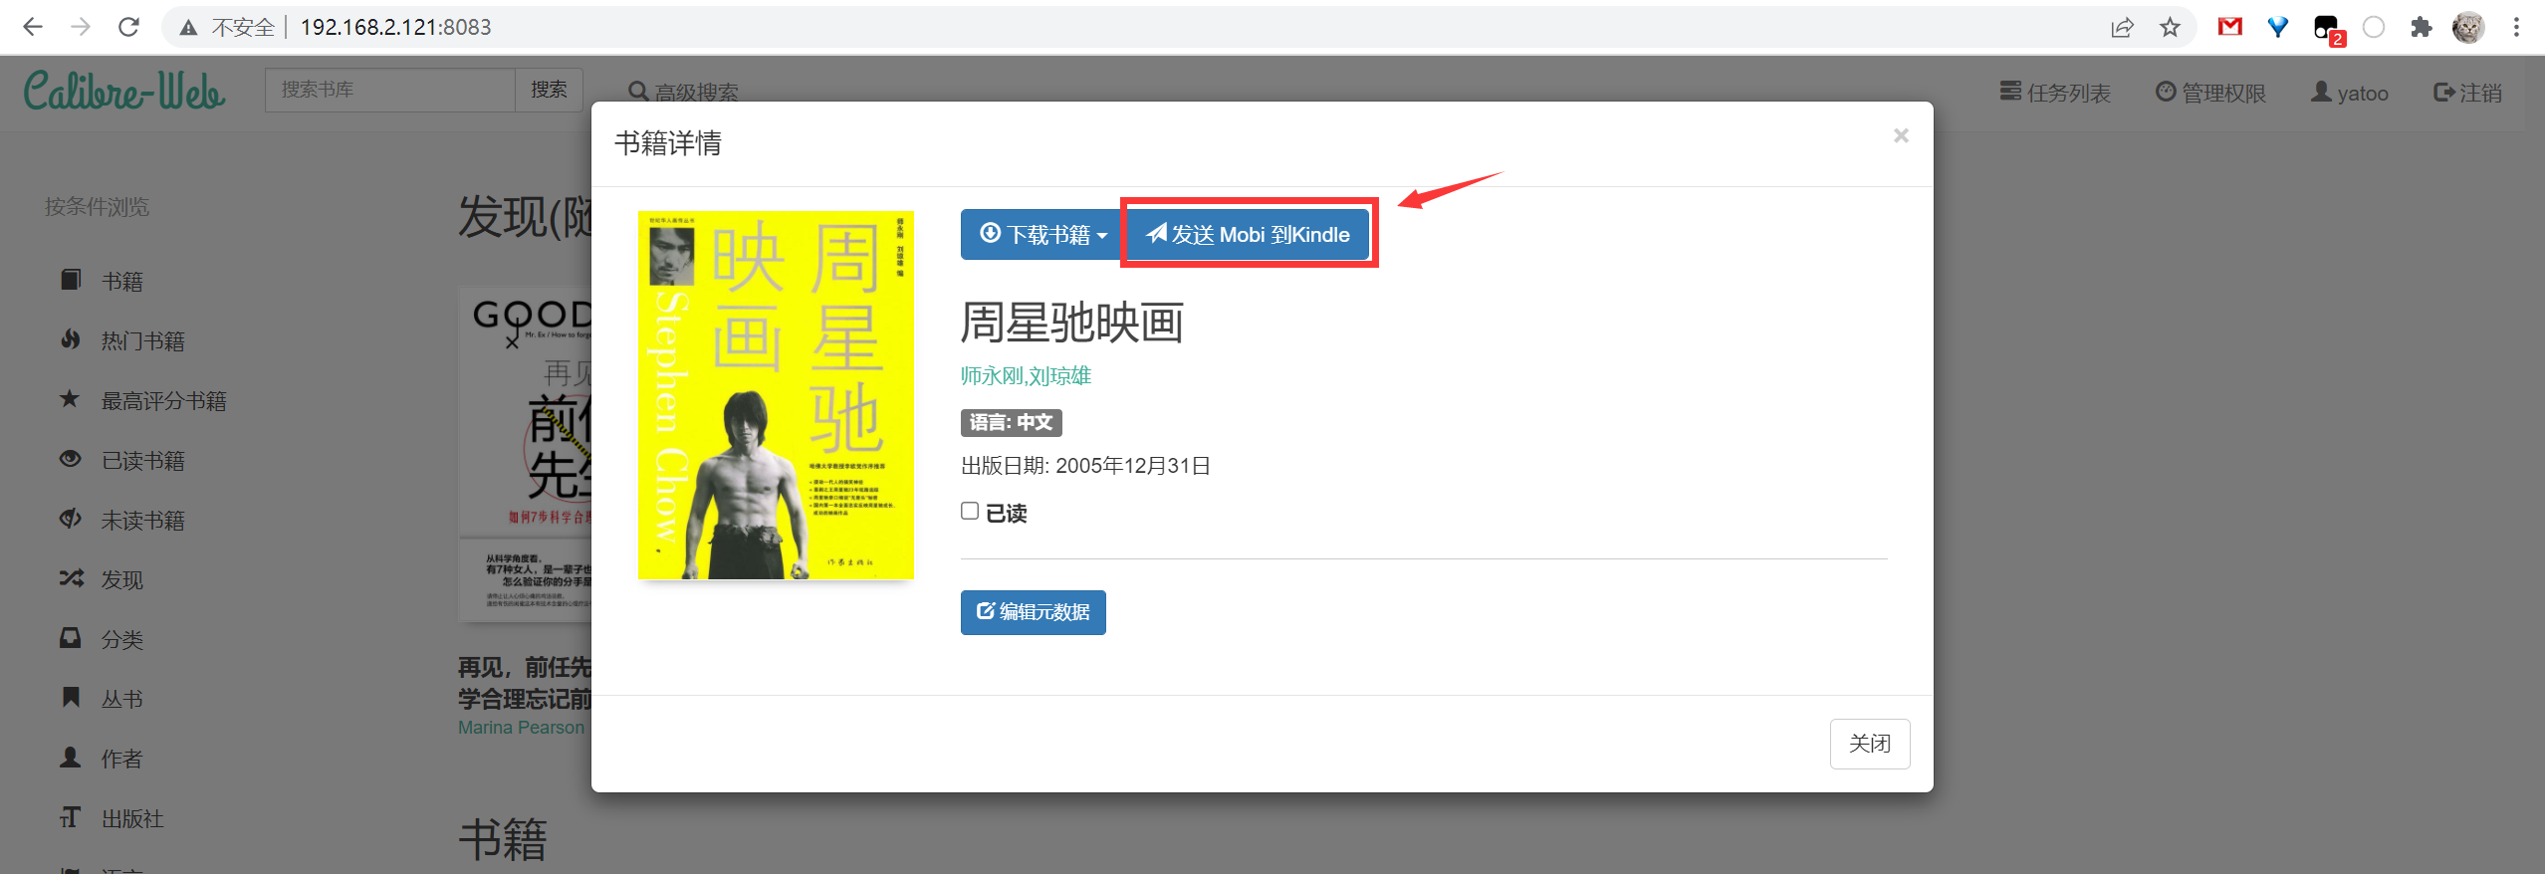
Task: Click the 关闭 button in the dialog
Action: click(x=1869, y=744)
